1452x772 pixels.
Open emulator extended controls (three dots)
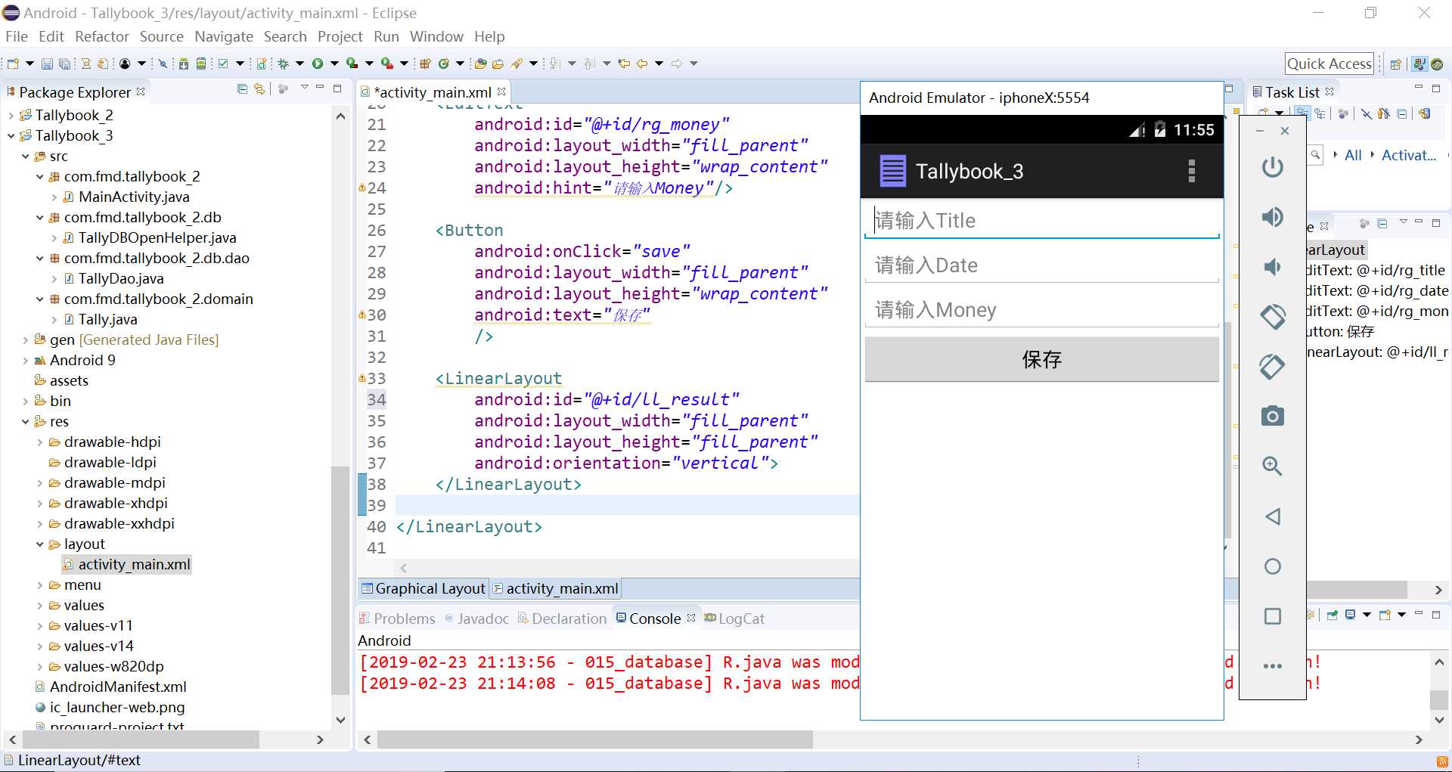tap(1273, 666)
